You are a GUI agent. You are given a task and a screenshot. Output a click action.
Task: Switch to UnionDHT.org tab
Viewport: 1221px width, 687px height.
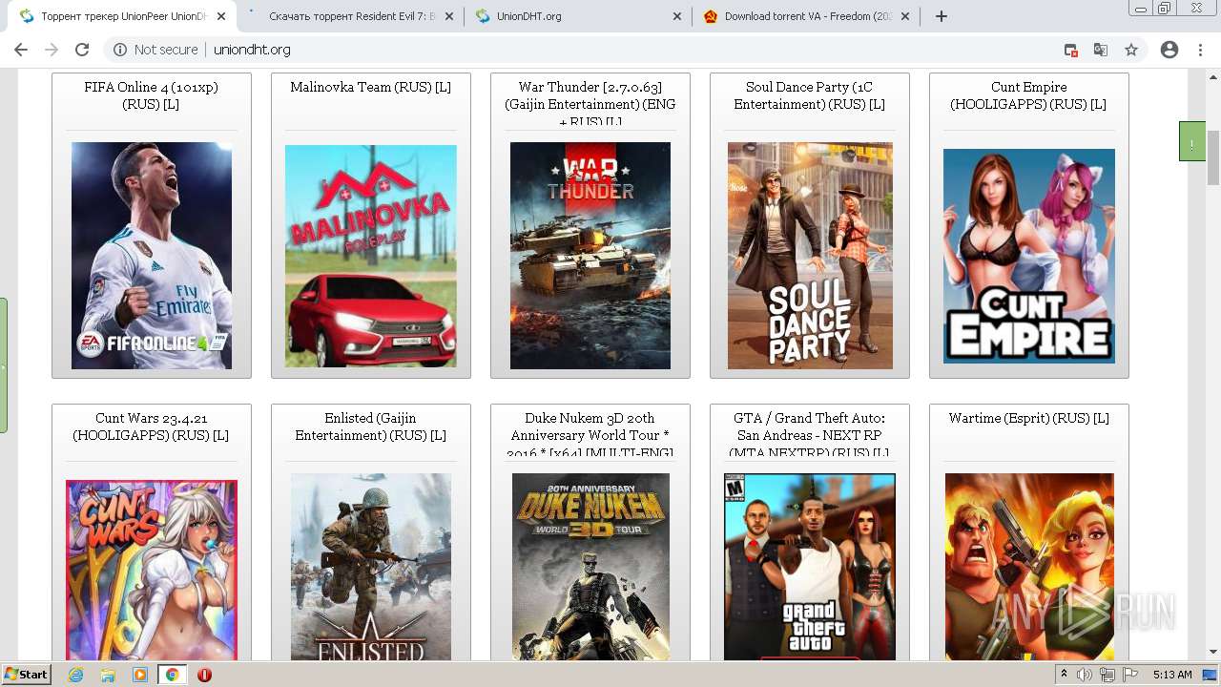click(x=578, y=16)
